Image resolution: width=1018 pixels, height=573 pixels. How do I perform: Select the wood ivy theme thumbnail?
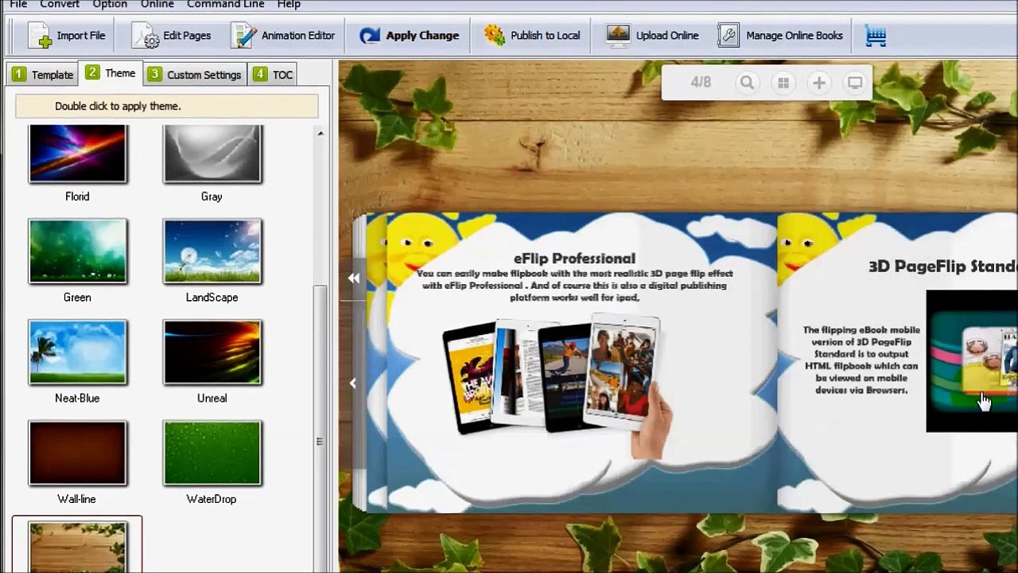pos(77,547)
